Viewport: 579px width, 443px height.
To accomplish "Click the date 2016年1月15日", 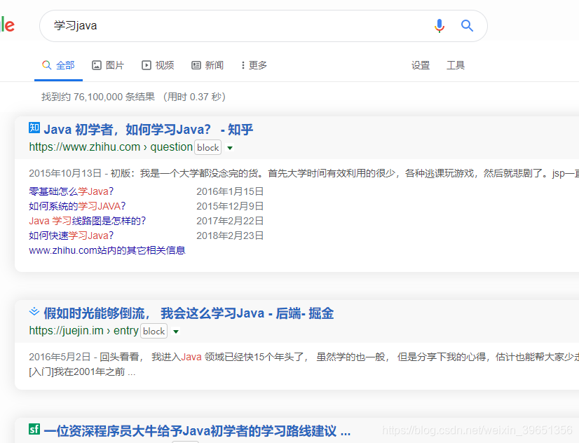I will [x=230, y=191].
